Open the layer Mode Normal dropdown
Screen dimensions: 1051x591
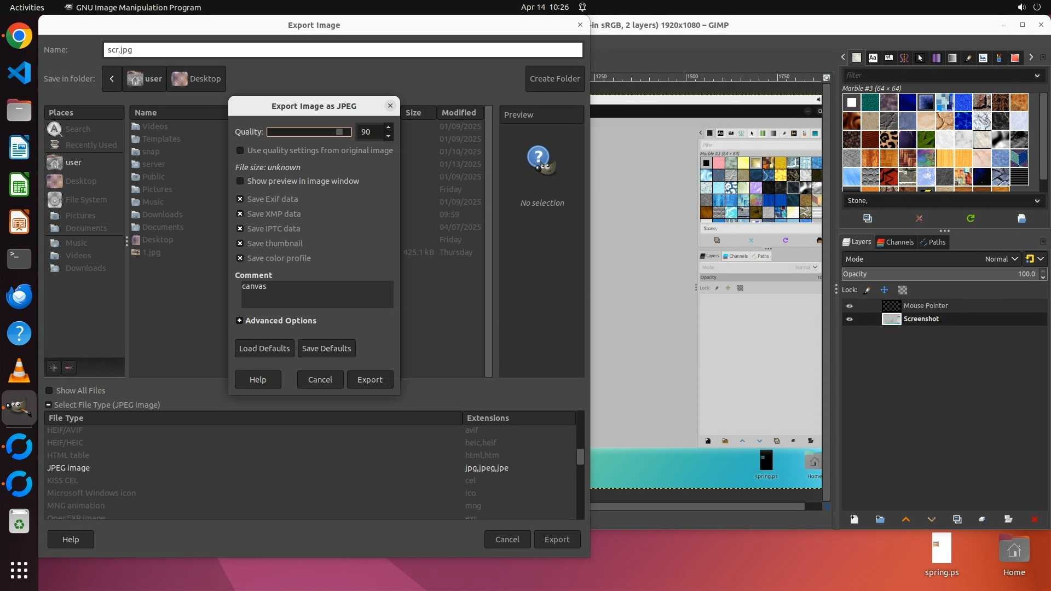point(1001,259)
